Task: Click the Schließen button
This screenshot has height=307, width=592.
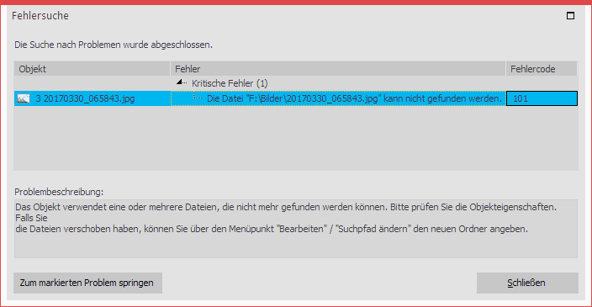Action: [x=527, y=283]
